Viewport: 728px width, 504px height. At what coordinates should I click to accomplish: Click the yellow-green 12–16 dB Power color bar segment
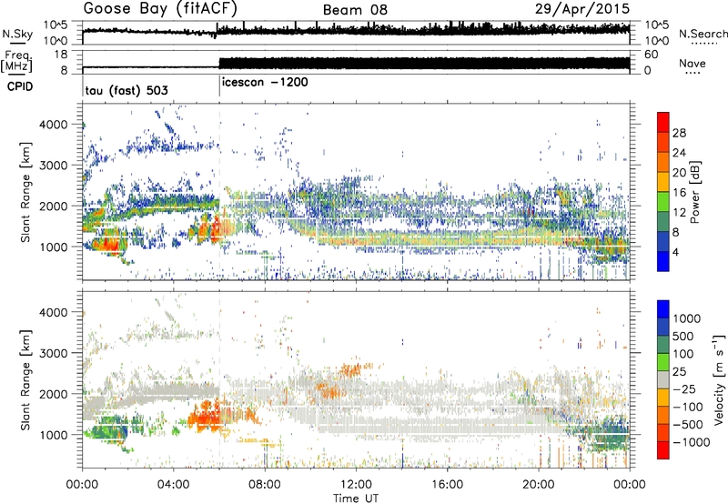[663, 202]
